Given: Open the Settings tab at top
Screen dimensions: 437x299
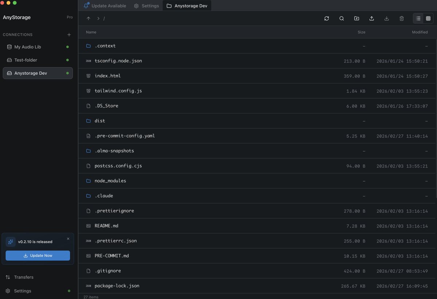Looking at the screenshot, I should point(146,6).
